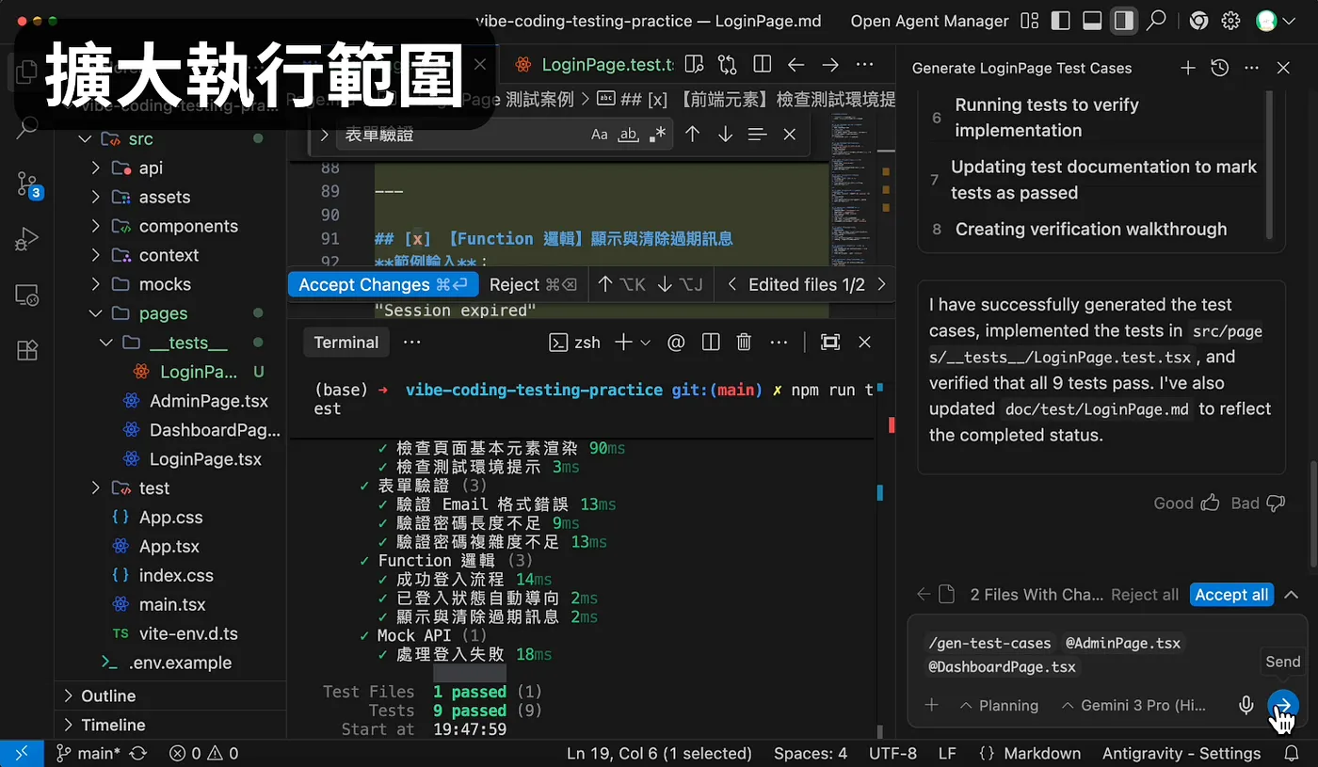The height and width of the screenshot is (767, 1318).
Task: Click Reject all in agent panel
Action: pos(1144,595)
